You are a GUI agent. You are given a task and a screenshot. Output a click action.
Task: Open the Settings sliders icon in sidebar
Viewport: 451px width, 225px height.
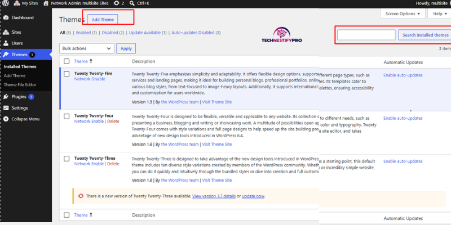point(6,108)
